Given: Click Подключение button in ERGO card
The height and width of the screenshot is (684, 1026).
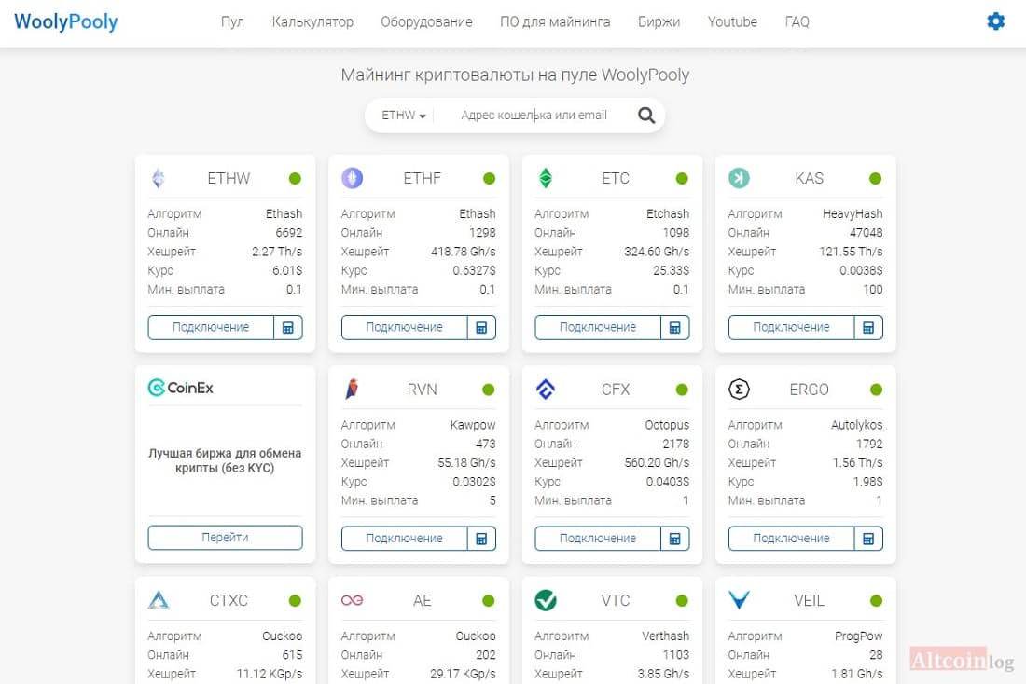Looking at the screenshot, I should click(791, 539).
